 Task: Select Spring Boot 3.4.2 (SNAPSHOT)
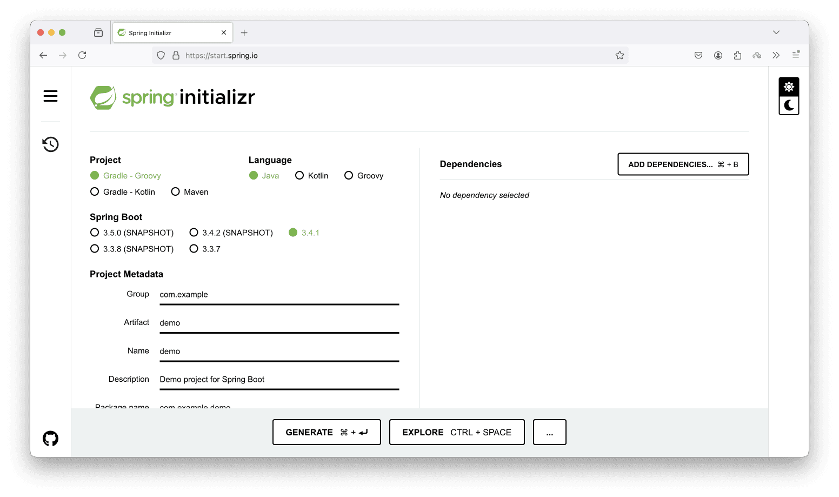[231, 233]
